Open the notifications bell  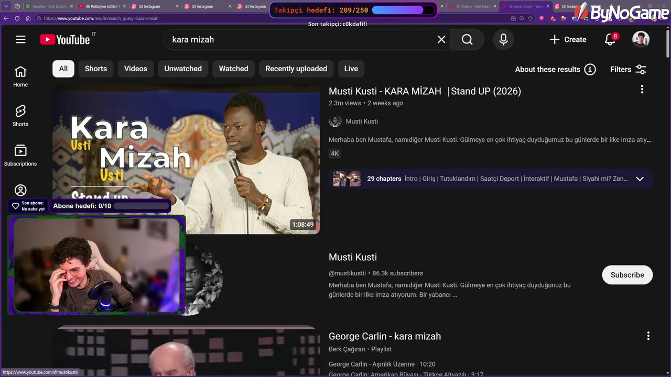(x=610, y=39)
